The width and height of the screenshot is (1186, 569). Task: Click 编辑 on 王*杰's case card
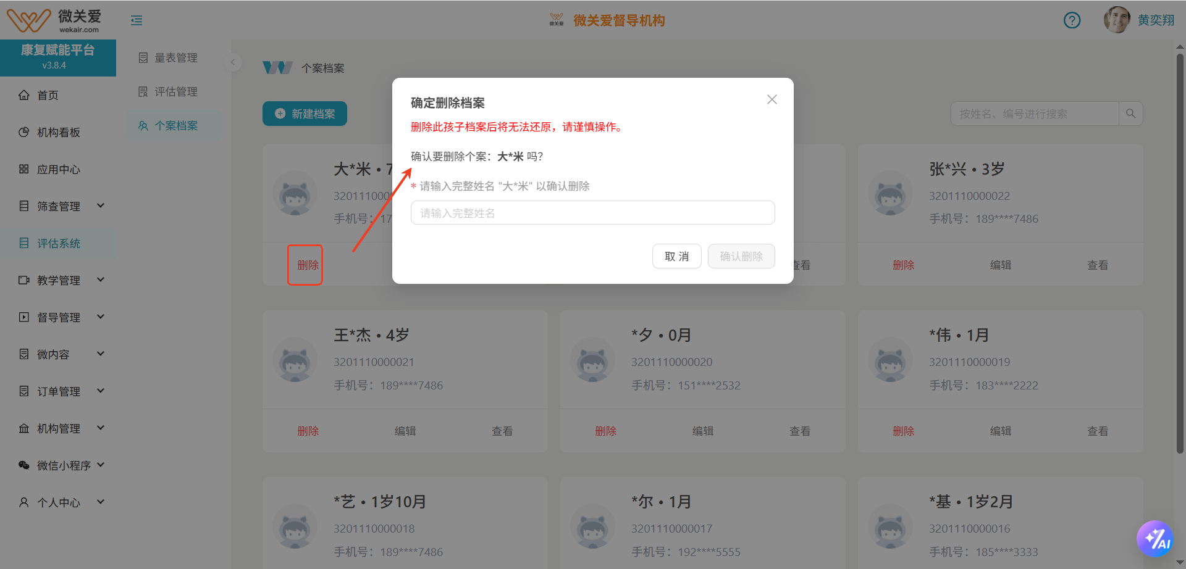click(x=405, y=430)
